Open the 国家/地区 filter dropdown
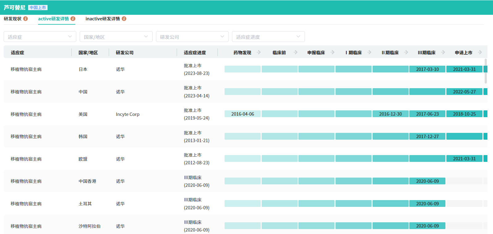This screenshot has height=234, width=493. click(x=116, y=37)
